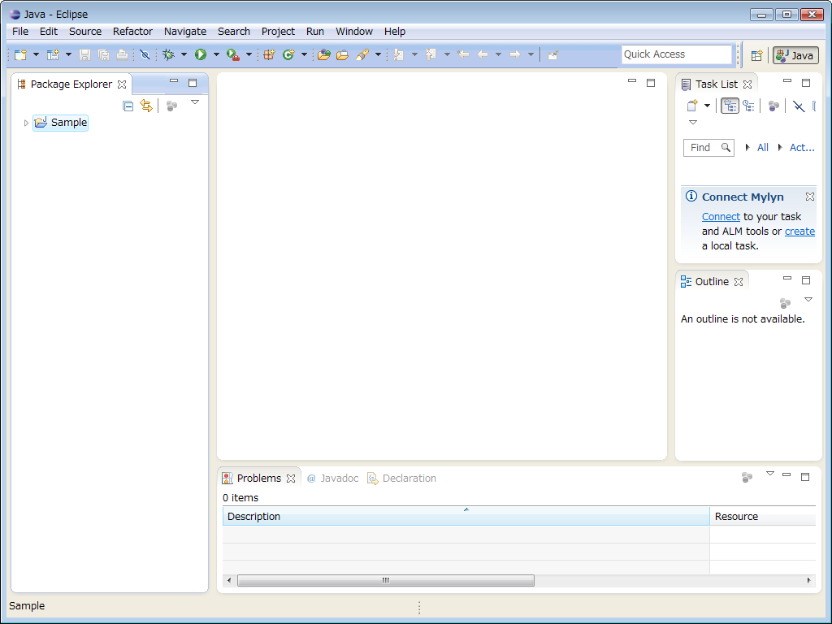832x624 pixels.
Task: Toggle Focus on Active Task in Outline view
Action: click(786, 303)
